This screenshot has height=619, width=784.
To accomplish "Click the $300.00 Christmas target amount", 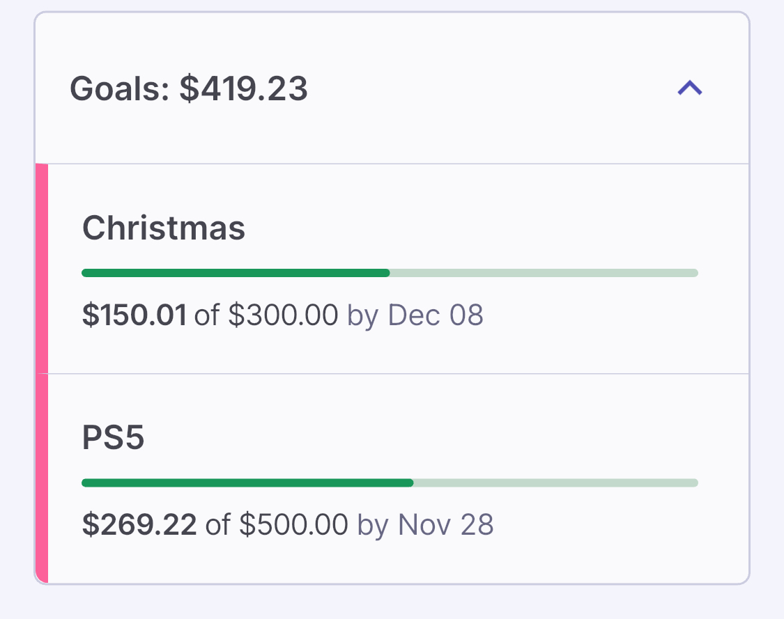I will tap(283, 315).
